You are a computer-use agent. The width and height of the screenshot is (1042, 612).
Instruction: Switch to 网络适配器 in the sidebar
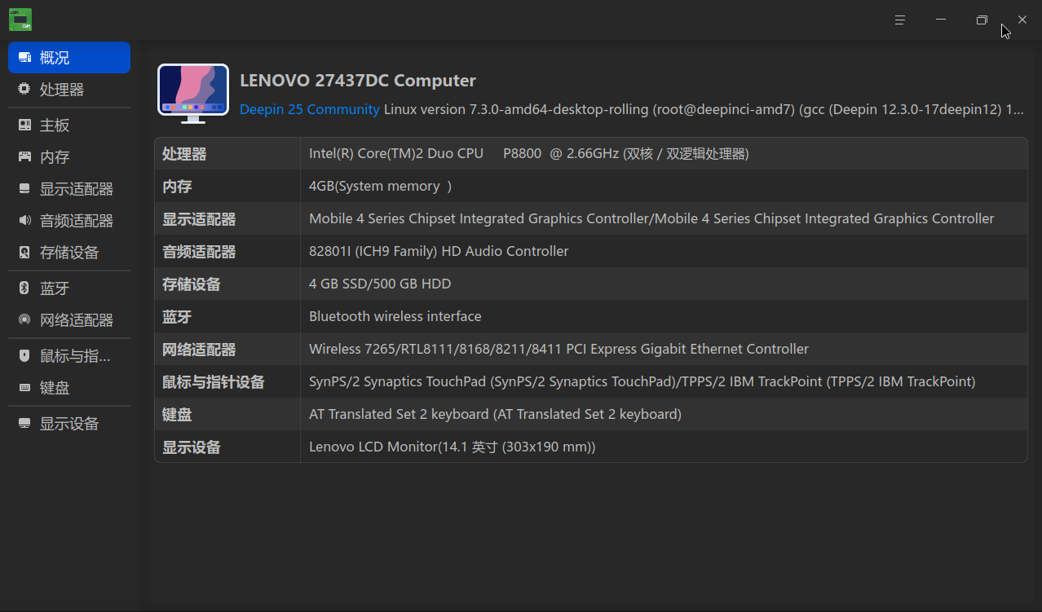click(69, 320)
